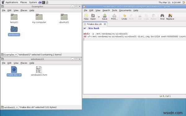The image size is (186, 116).
Task: Open the Tools menu in gedit
Action: tap(114, 10)
